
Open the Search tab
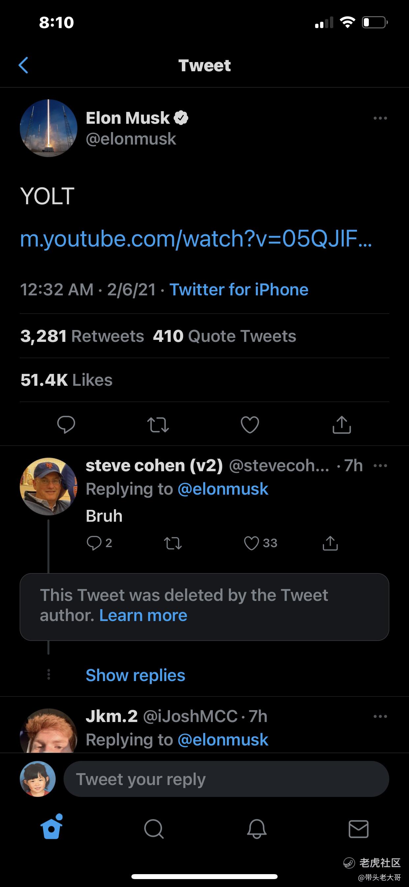154,829
